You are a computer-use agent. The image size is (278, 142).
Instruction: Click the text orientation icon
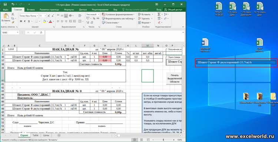click(70, 15)
